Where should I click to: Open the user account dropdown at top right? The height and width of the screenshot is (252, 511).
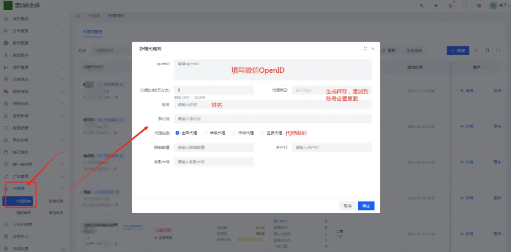[x=500, y=6]
